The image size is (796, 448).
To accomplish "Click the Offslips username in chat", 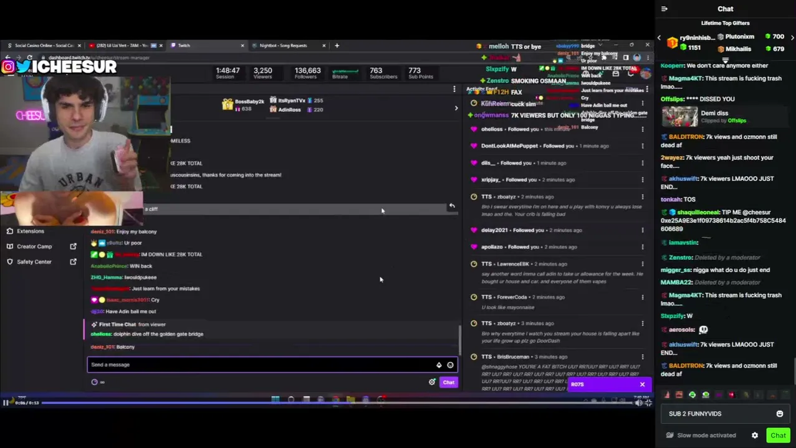I will (x=673, y=99).
